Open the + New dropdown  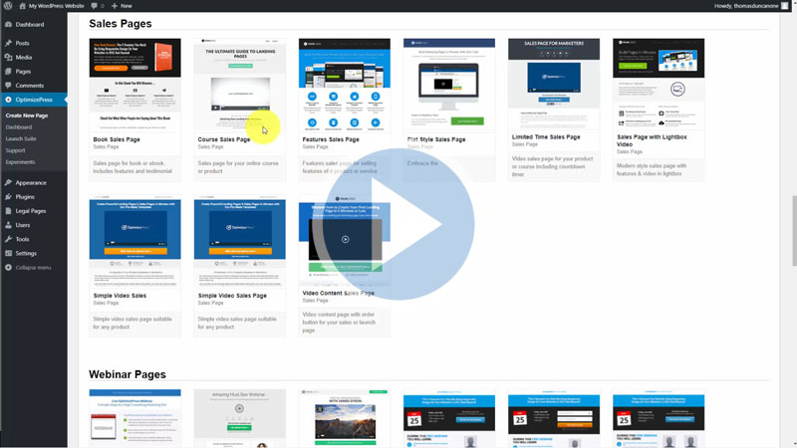122,5
